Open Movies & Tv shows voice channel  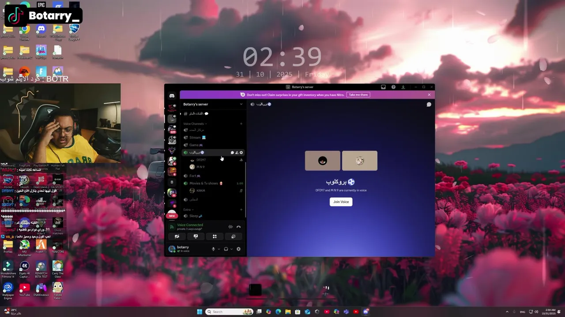(x=214, y=183)
